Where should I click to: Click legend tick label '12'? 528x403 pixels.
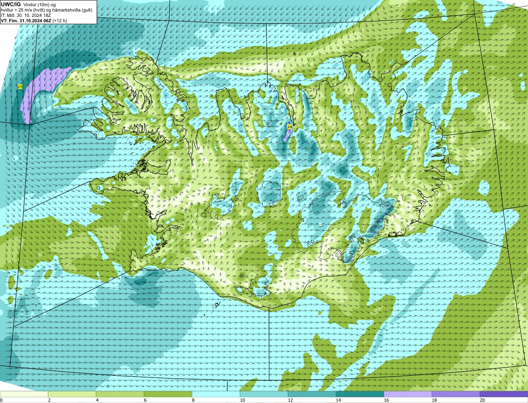pyautogui.click(x=290, y=400)
